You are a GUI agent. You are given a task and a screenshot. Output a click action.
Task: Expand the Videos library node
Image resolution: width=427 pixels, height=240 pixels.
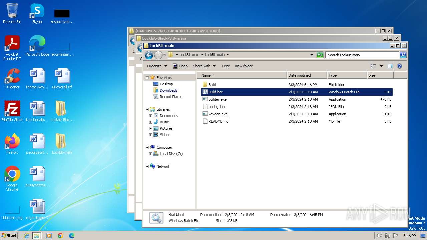pos(150,135)
